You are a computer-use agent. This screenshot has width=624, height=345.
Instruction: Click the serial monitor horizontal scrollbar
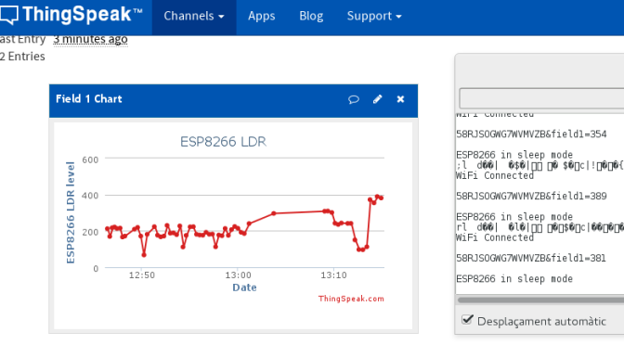[x=540, y=300]
